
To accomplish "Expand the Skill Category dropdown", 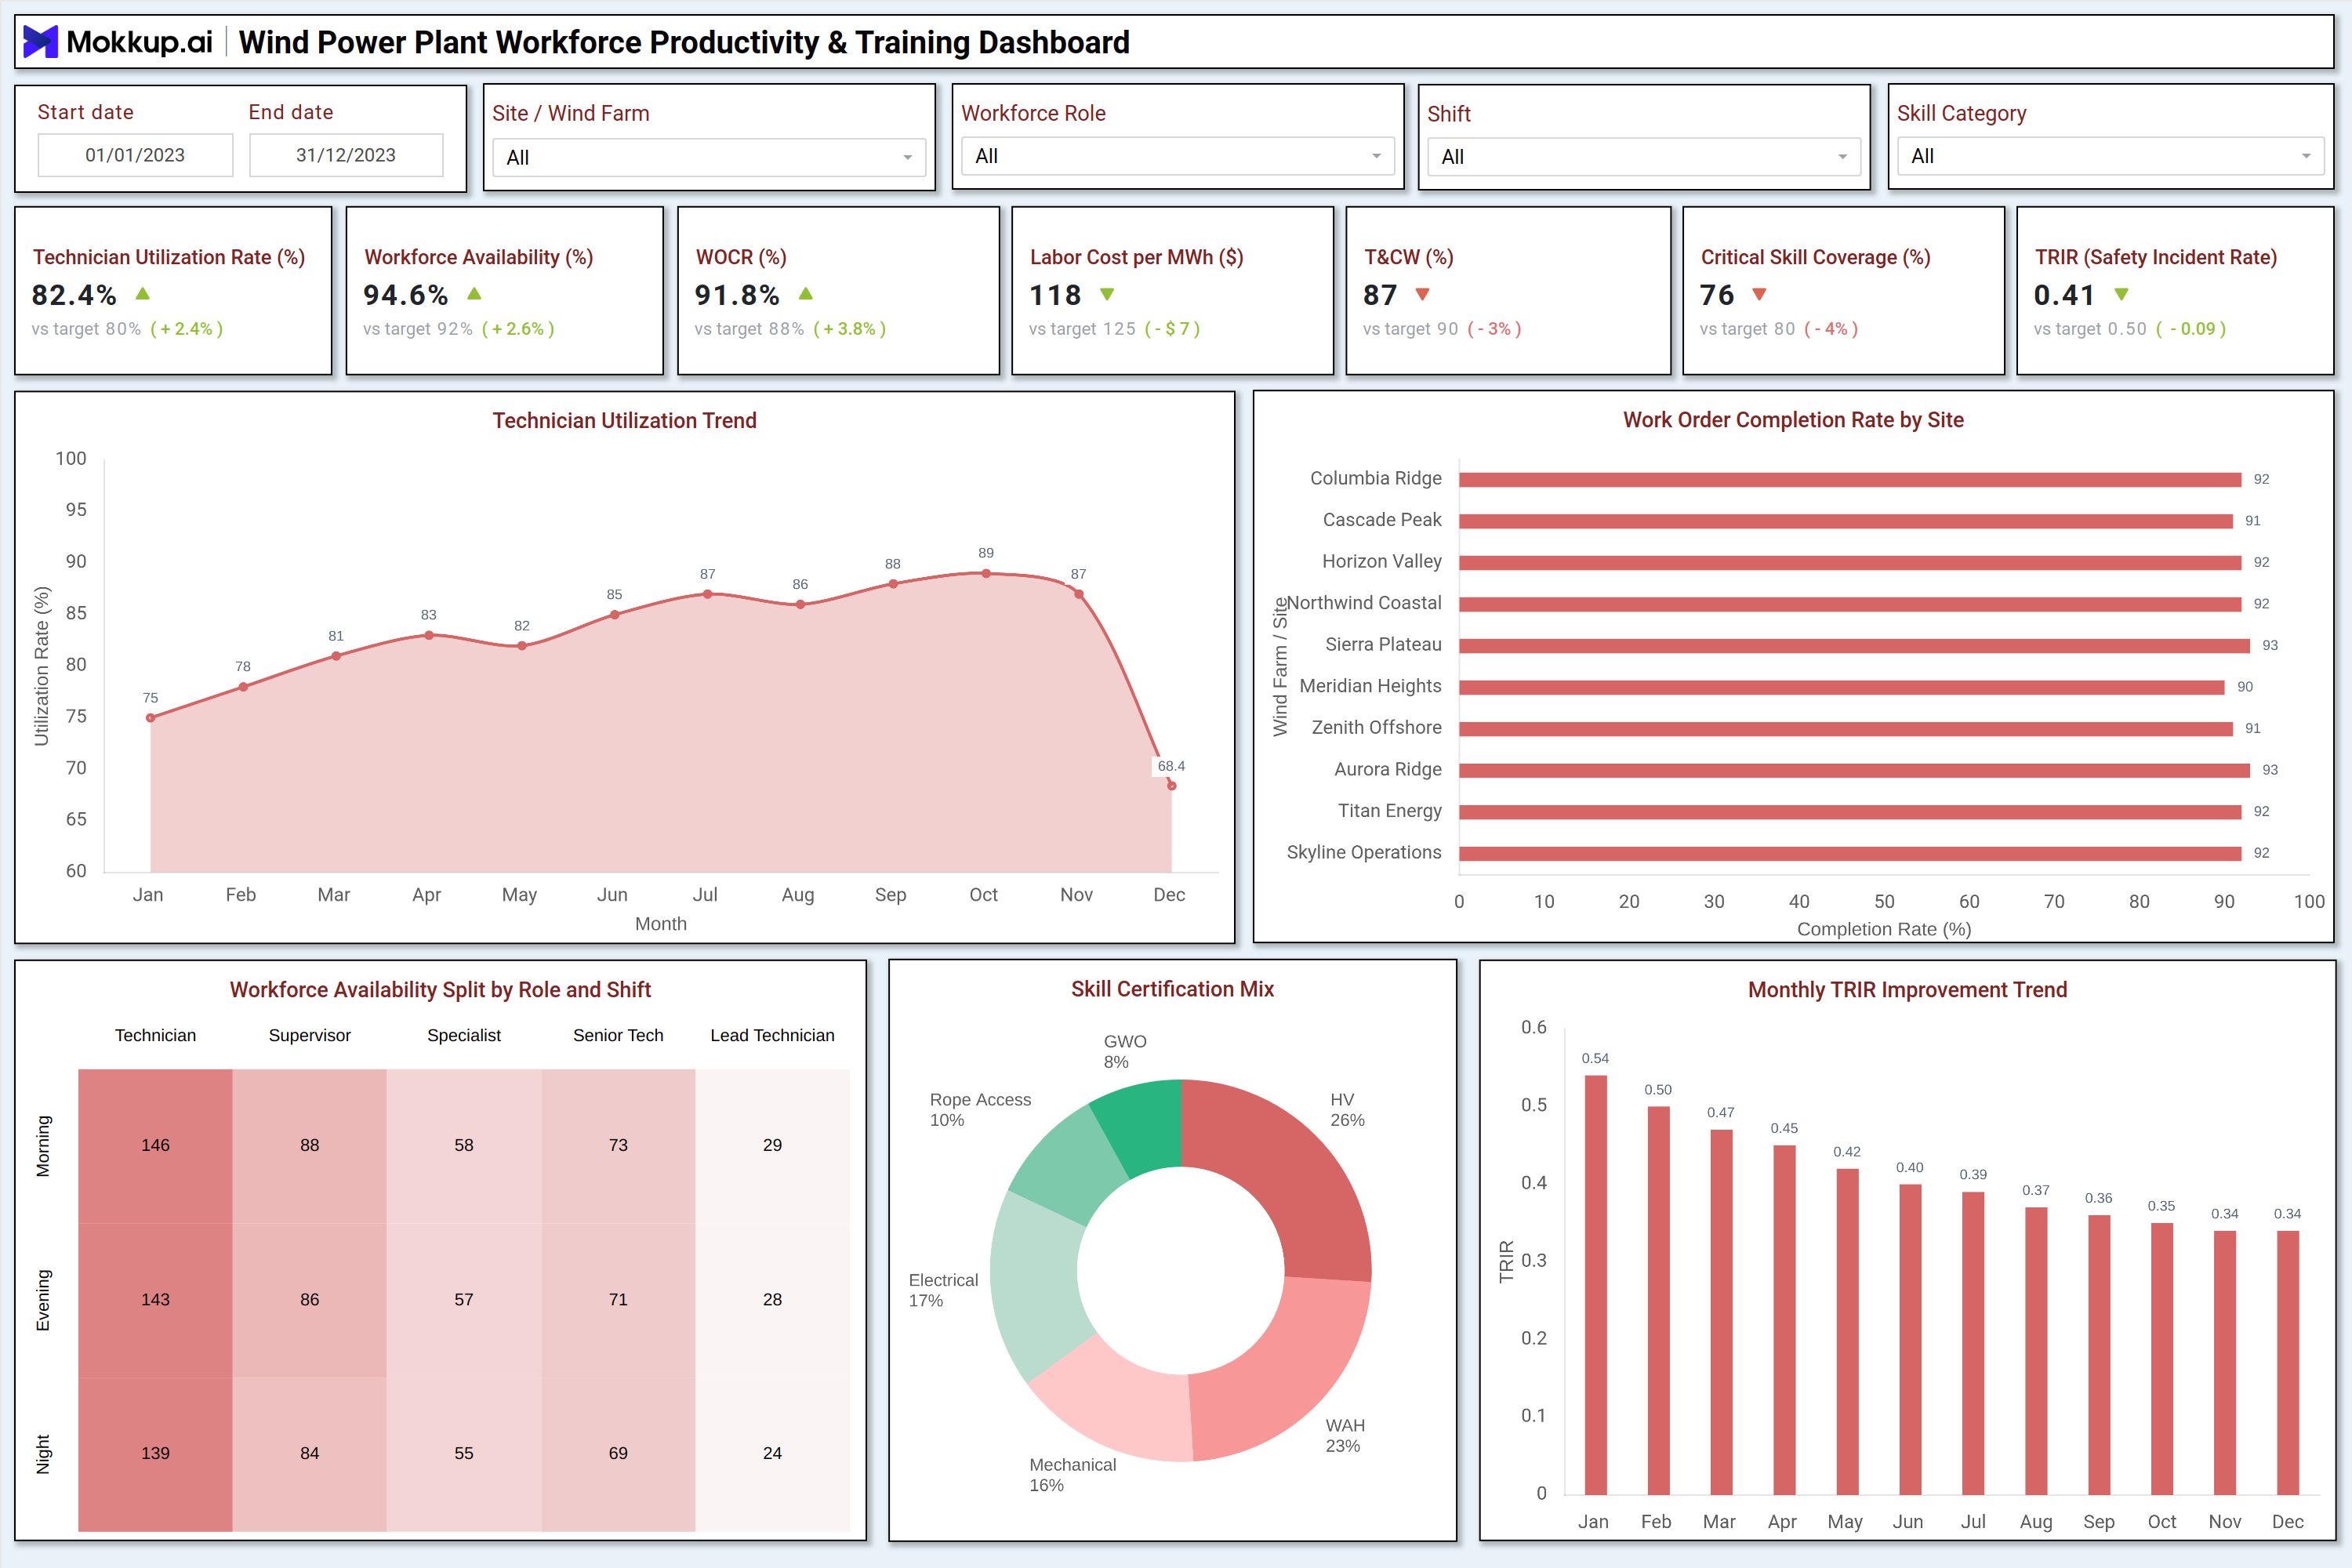I will 2110,156.
